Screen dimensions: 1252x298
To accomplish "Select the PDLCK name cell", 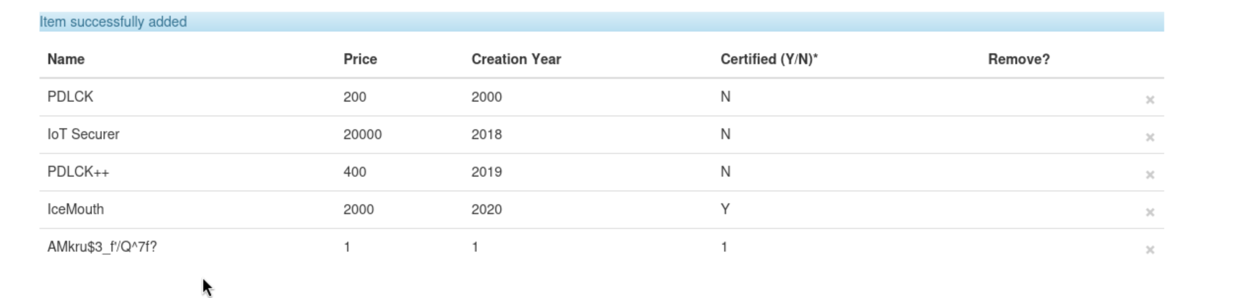I will click(70, 97).
